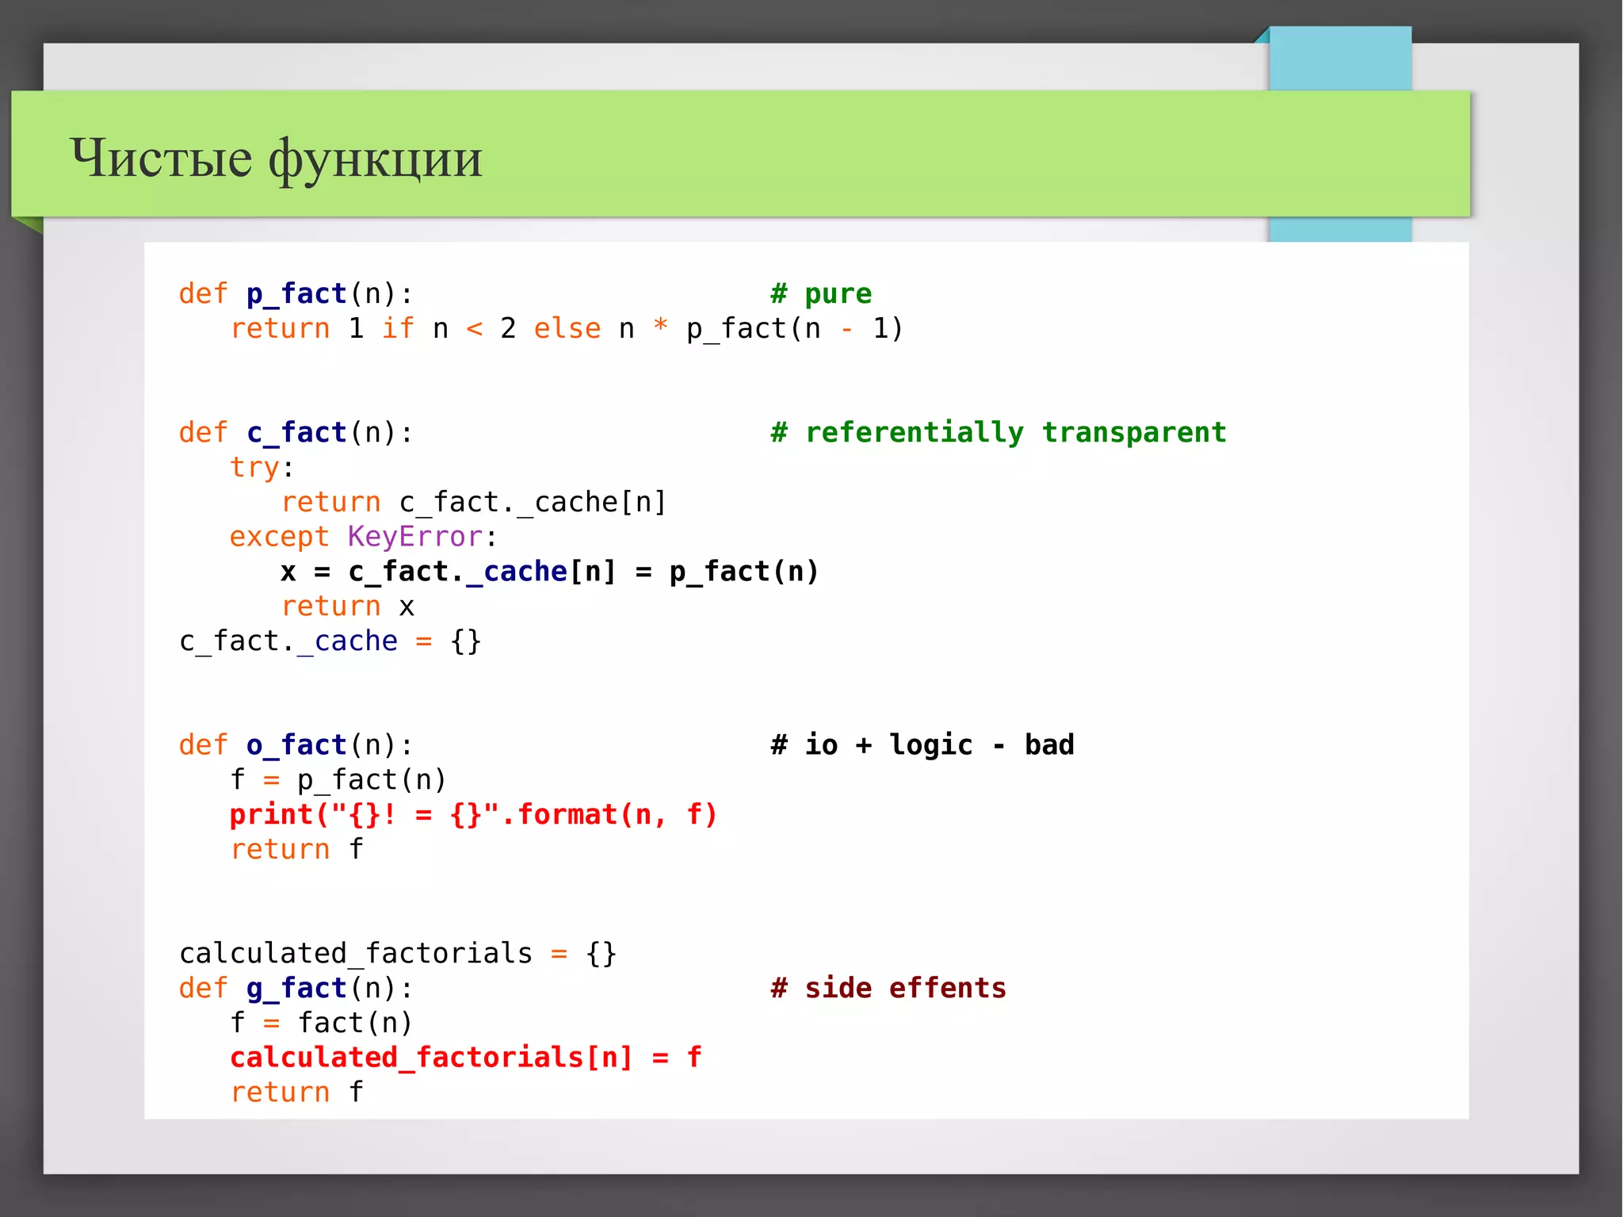Click the 'f = p_fact(n)' line
Image resolution: width=1623 pixels, height=1217 pixels.
click(338, 780)
